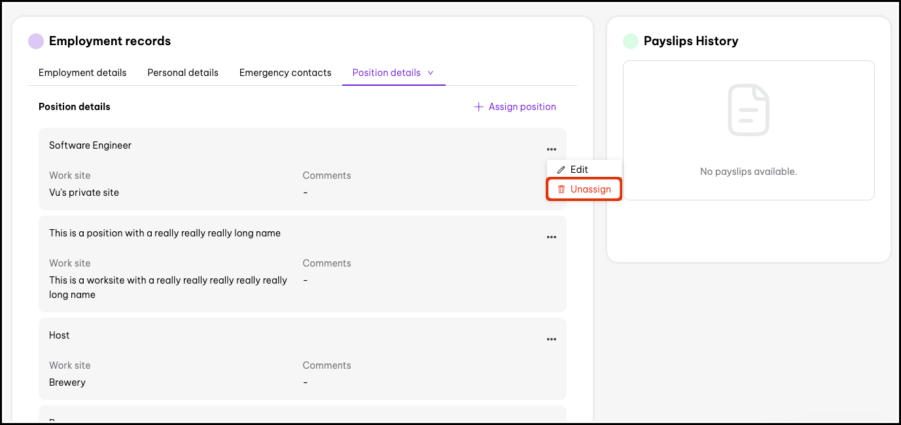Screen dimensions: 901x425
Task: Click the pencil icon beside Edit
Action: pos(561,170)
